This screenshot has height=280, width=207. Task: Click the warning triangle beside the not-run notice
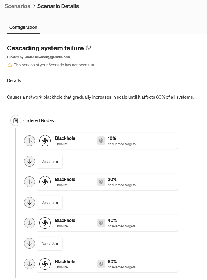(x=10, y=65)
